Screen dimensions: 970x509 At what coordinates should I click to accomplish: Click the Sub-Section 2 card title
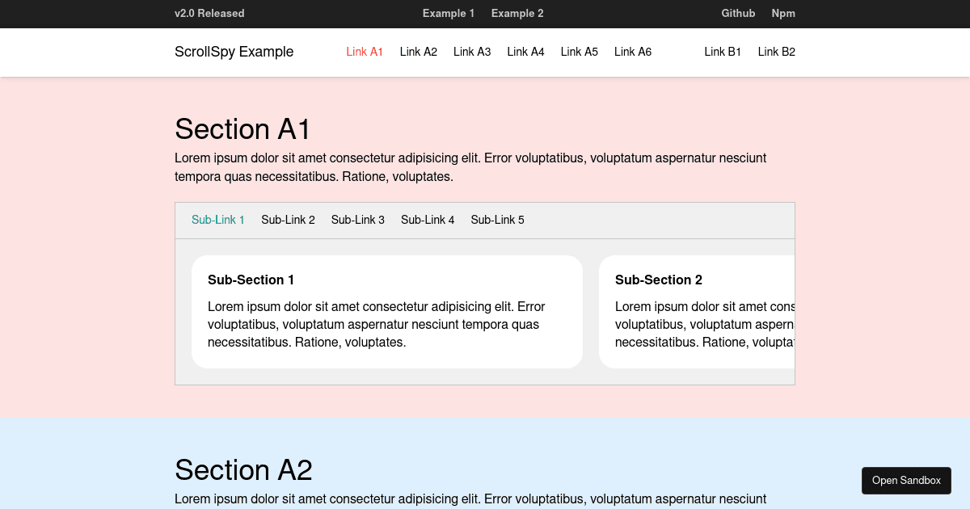pyautogui.click(x=659, y=280)
